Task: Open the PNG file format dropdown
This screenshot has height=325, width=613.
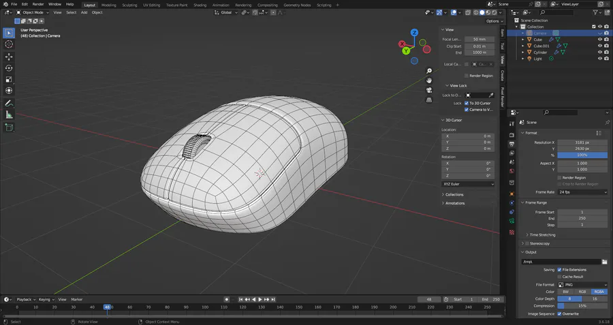Action: point(582,284)
